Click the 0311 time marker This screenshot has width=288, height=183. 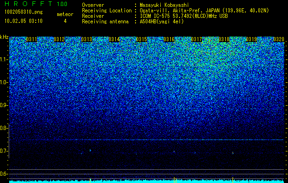click(x=32, y=39)
